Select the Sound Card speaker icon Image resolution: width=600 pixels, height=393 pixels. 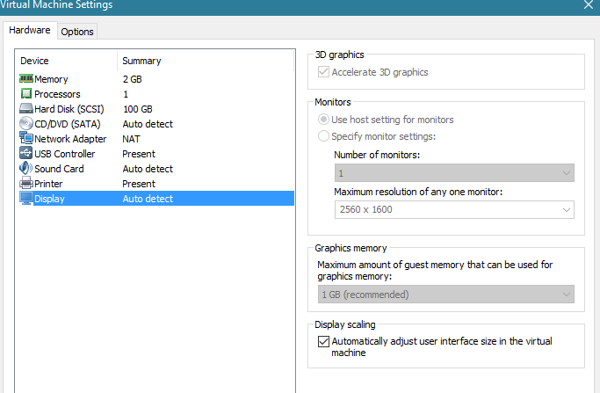coord(26,168)
